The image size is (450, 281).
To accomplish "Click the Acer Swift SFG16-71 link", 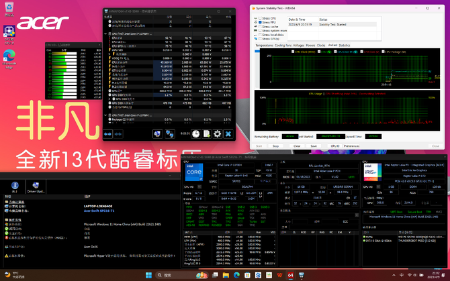I will (x=99, y=211).
